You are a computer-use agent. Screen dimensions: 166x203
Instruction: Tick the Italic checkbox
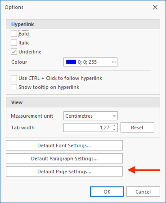click(x=14, y=43)
